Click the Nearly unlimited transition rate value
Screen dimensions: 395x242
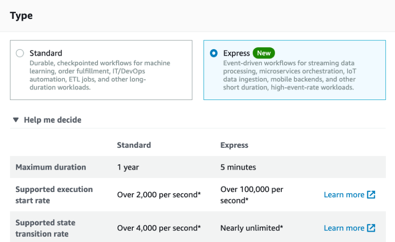pos(251,228)
